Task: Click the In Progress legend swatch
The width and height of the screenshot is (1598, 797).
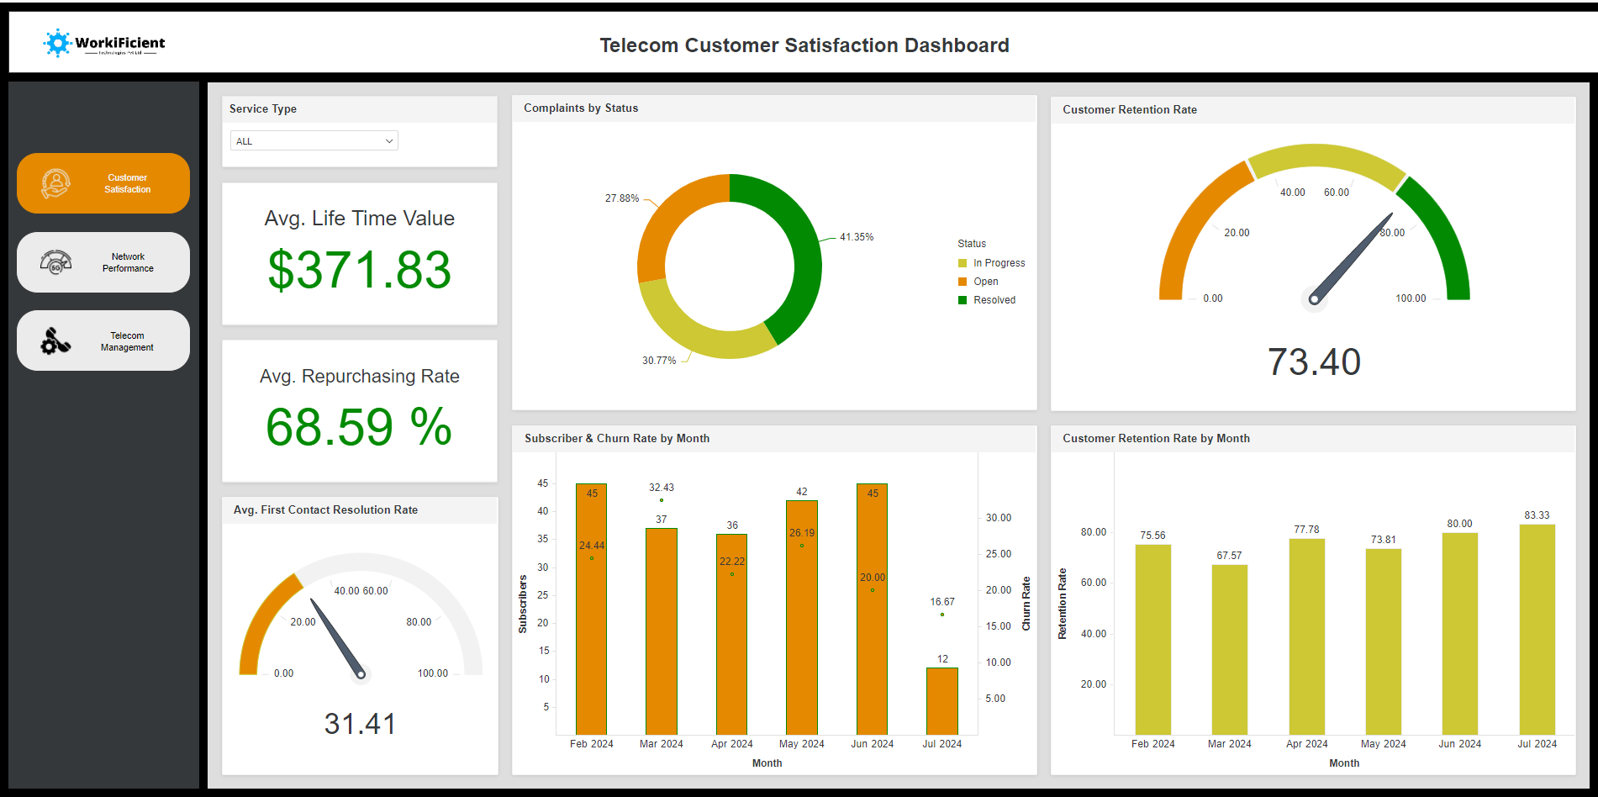Action: pos(962,263)
